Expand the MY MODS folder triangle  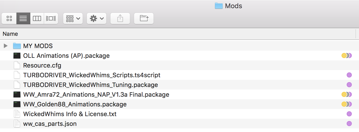6,46
